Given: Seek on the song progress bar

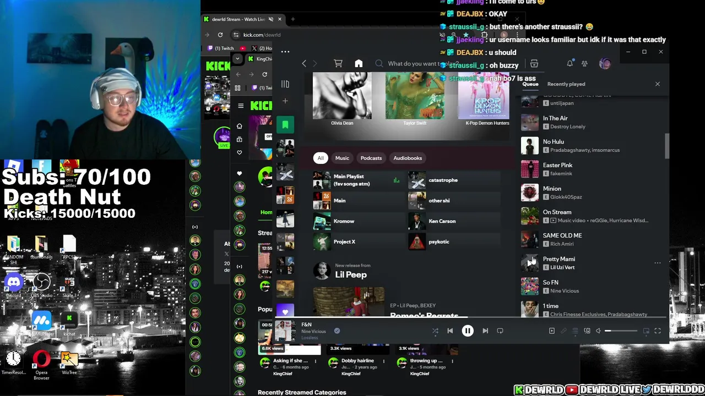Looking at the screenshot, I should 470,317.
